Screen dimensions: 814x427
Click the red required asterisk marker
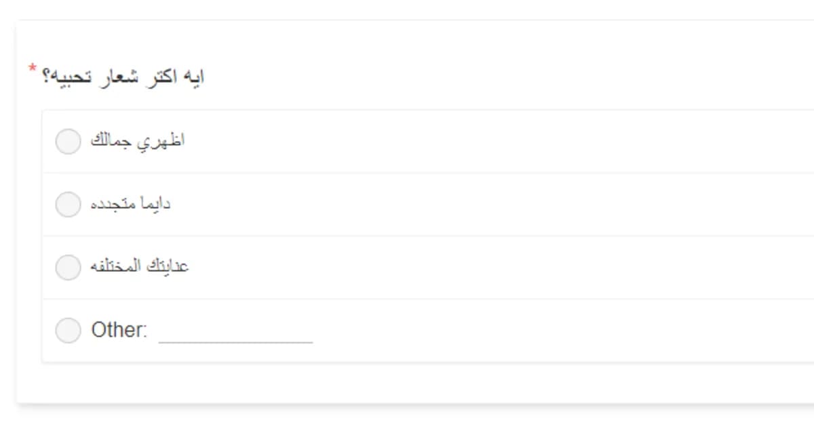tap(31, 67)
